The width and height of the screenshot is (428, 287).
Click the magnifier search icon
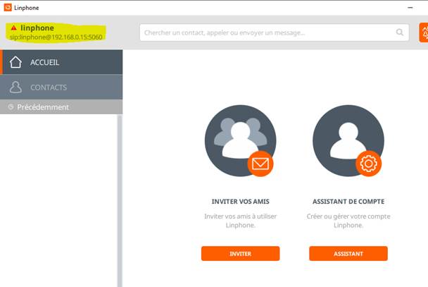pyautogui.click(x=399, y=32)
